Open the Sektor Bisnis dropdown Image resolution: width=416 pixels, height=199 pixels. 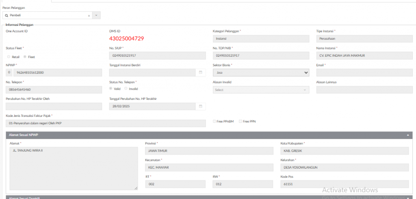(261, 72)
